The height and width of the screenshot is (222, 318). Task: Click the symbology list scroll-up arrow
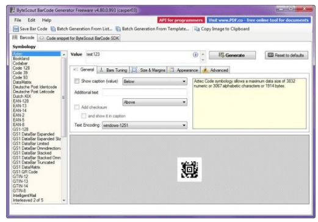click(x=64, y=54)
